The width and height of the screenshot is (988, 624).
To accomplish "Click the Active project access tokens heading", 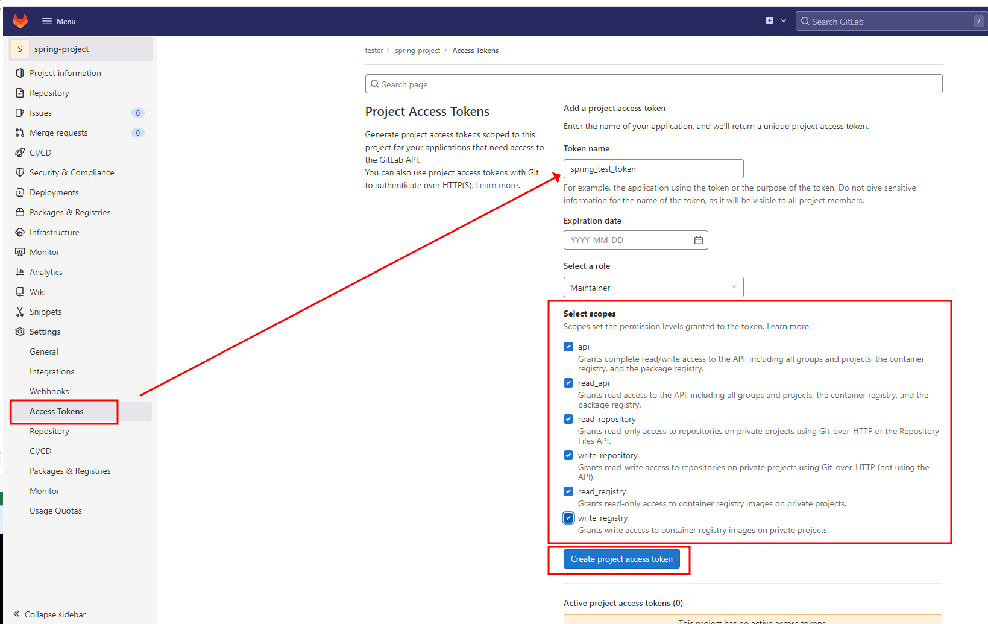I will pyautogui.click(x=623, y=603).
